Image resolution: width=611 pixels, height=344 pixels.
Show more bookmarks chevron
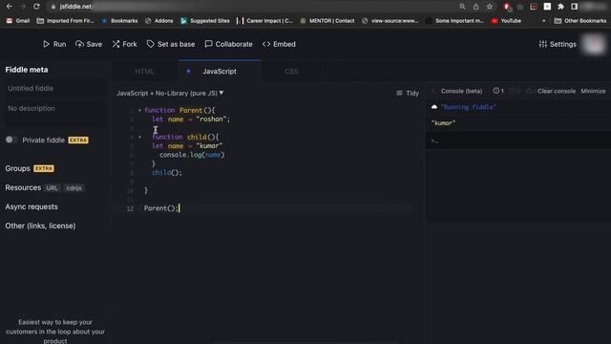pos(543,21)
